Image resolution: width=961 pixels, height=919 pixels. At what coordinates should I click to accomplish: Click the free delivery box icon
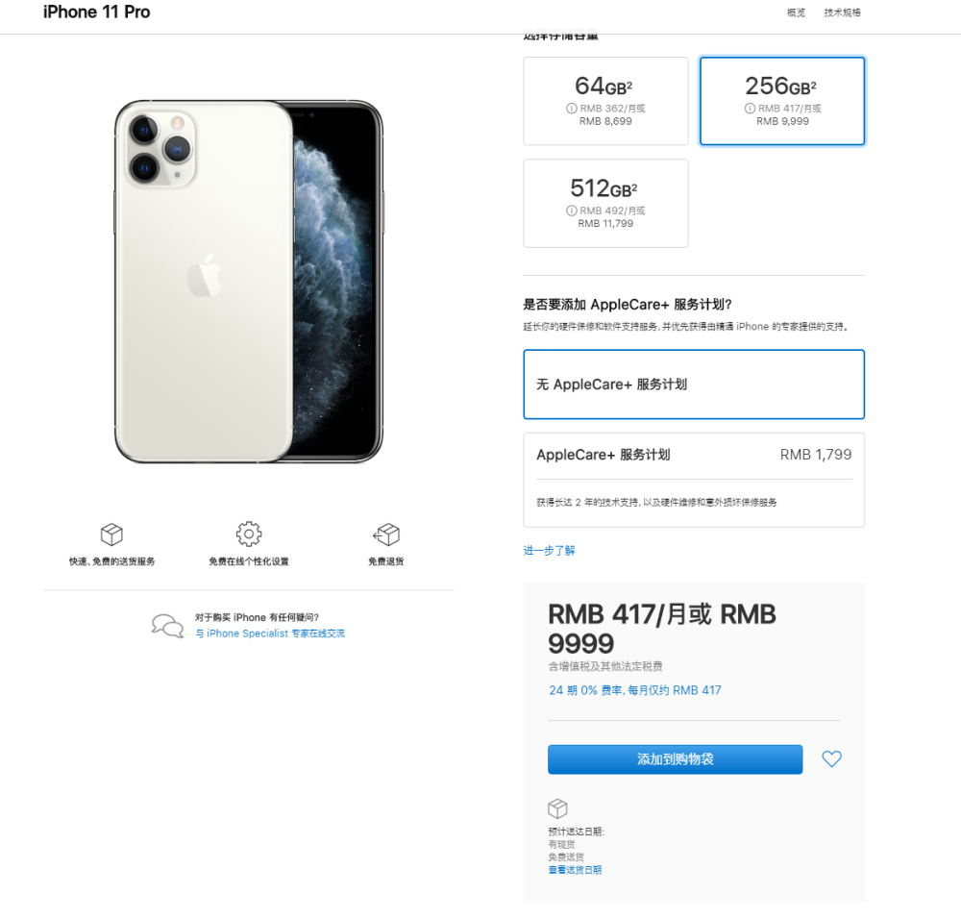point(111,534)
